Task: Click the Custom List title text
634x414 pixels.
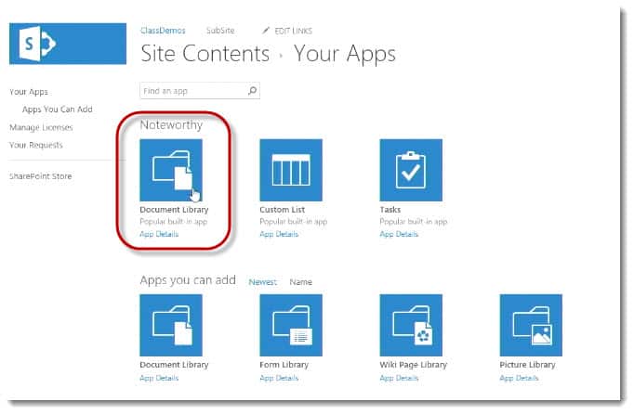Action: (x=283, y=210)
